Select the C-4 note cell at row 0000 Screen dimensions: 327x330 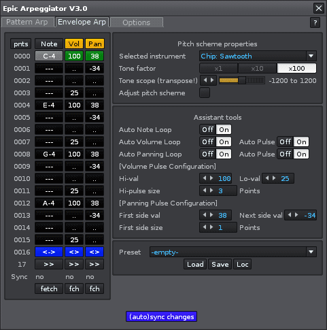[x=49, y=56]
